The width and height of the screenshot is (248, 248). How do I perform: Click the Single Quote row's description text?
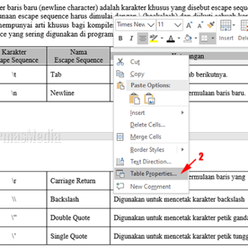[x=181, y=236]
